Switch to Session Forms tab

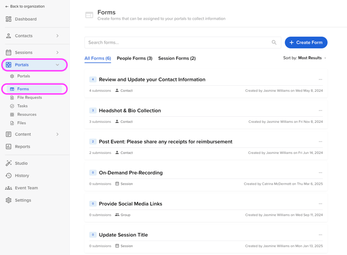coord(177,58)
